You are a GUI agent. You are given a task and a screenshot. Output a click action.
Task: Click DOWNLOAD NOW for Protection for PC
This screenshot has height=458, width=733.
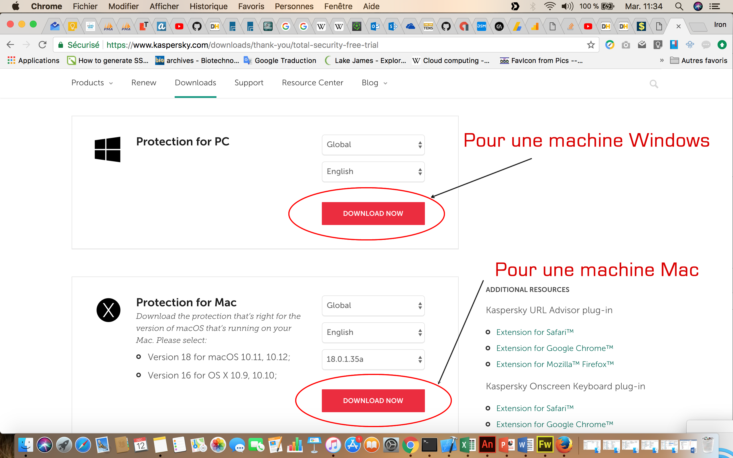(373, 214)
